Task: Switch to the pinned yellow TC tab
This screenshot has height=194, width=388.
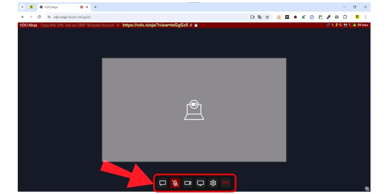Action: point(31,7)
